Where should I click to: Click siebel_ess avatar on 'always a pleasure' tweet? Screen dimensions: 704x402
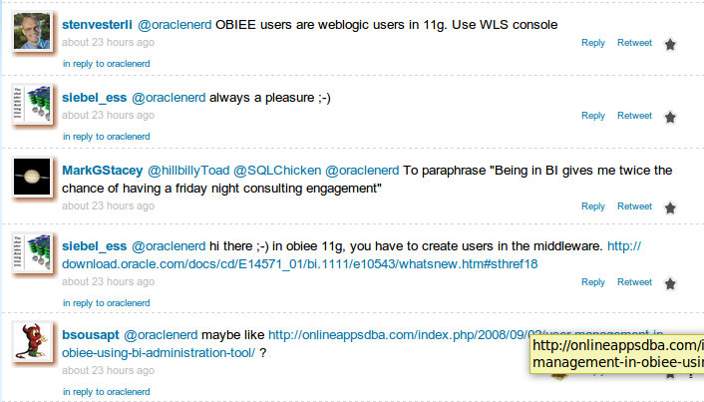[32, 106]
